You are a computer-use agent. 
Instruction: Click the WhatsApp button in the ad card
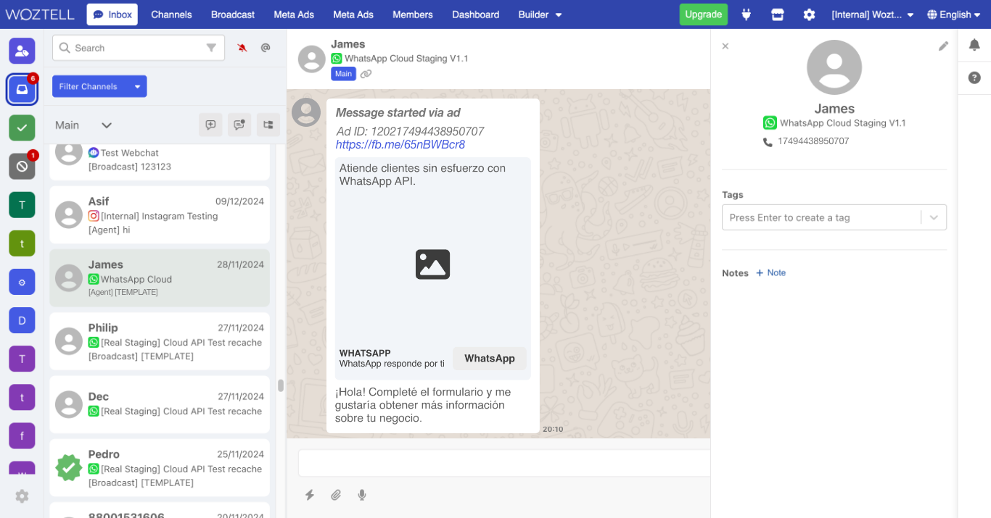pos(490,359)
